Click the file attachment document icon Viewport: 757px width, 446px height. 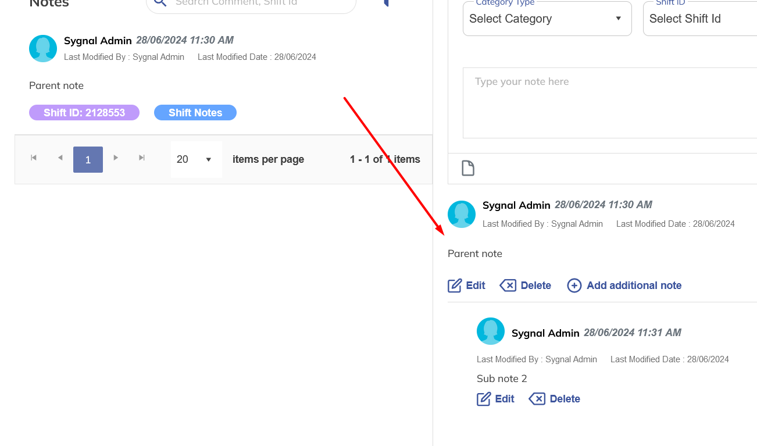pyautogui.click(x=468, y=169)
